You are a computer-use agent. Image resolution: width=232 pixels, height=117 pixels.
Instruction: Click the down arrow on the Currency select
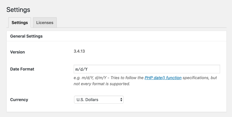tap(121, 101)
